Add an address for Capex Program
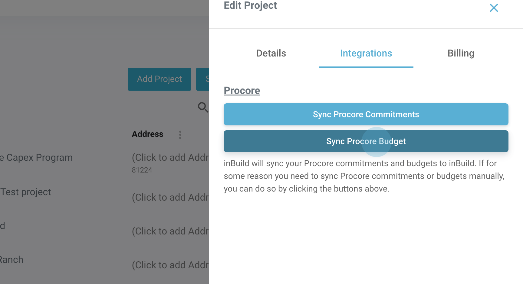The height and width of the screenshot is (284, 523). point(170,158)
